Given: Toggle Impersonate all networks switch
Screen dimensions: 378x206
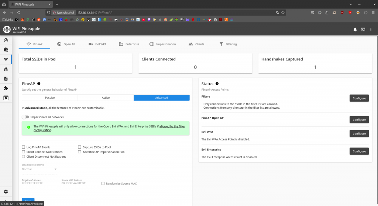Looking at the screenshot, I should [x=25, y=117].
